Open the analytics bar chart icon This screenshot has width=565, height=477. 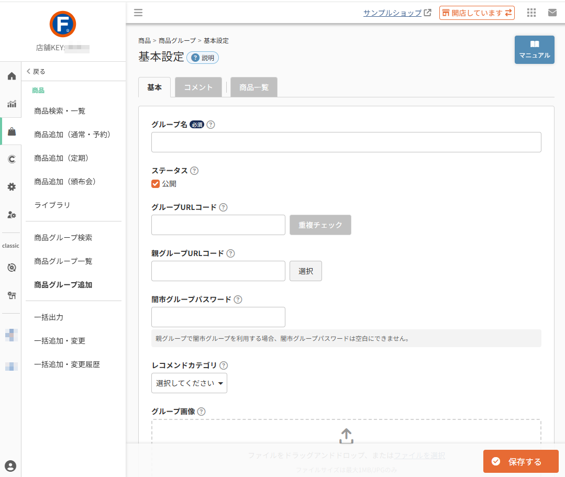coord(12,104)
